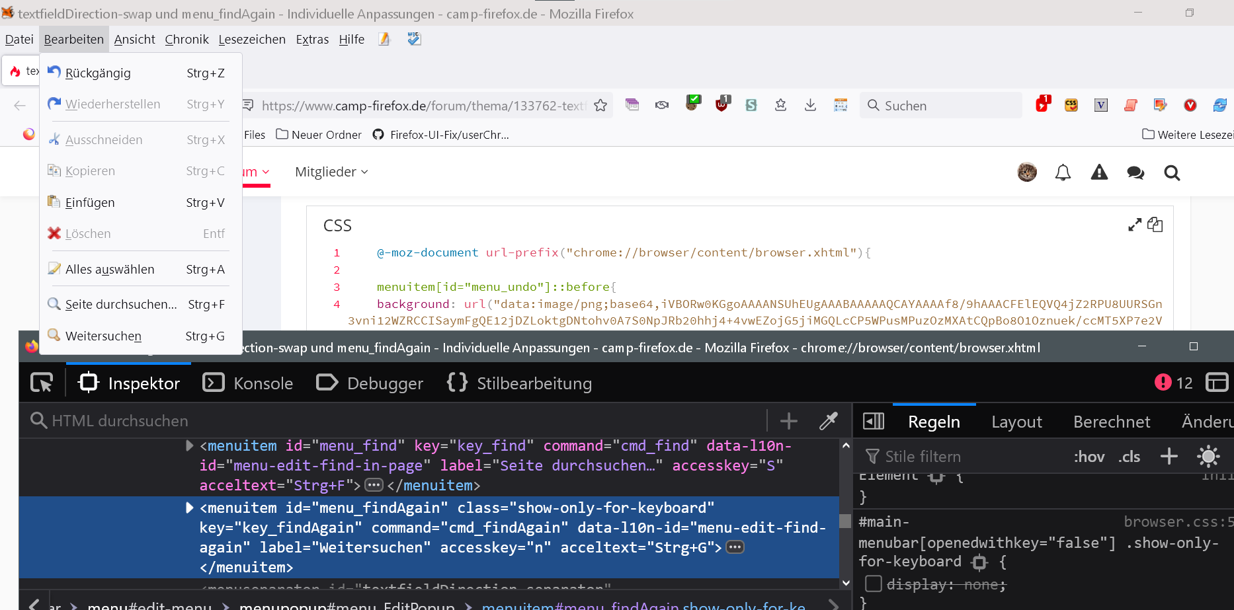Expand the CSS code box to fullscreen
Screen dimensions: 1234x610
1135,225
